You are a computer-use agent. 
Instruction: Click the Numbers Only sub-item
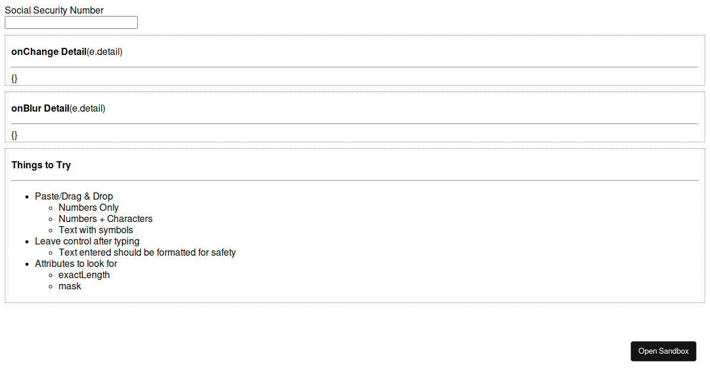[89, 207]
